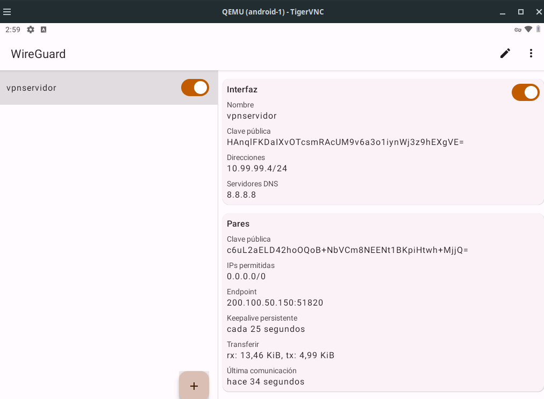Click the vpnservidor name under Nombre
Screen dimensions: 544x399
[x=252, y=116]
